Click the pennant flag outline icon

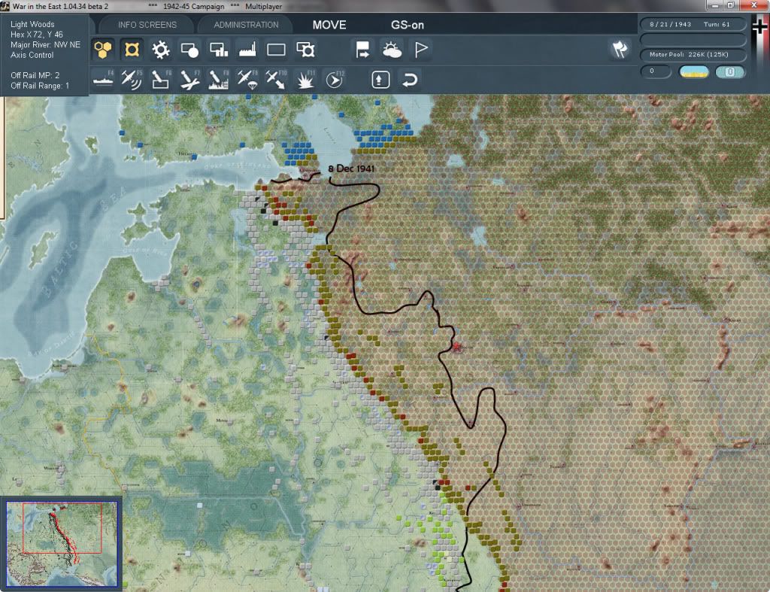click(x=421, y=50)
